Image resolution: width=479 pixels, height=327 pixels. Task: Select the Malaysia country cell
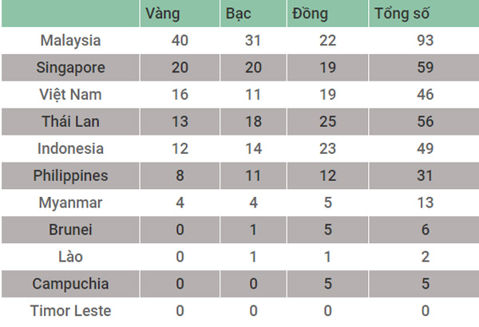coord(70,41)
